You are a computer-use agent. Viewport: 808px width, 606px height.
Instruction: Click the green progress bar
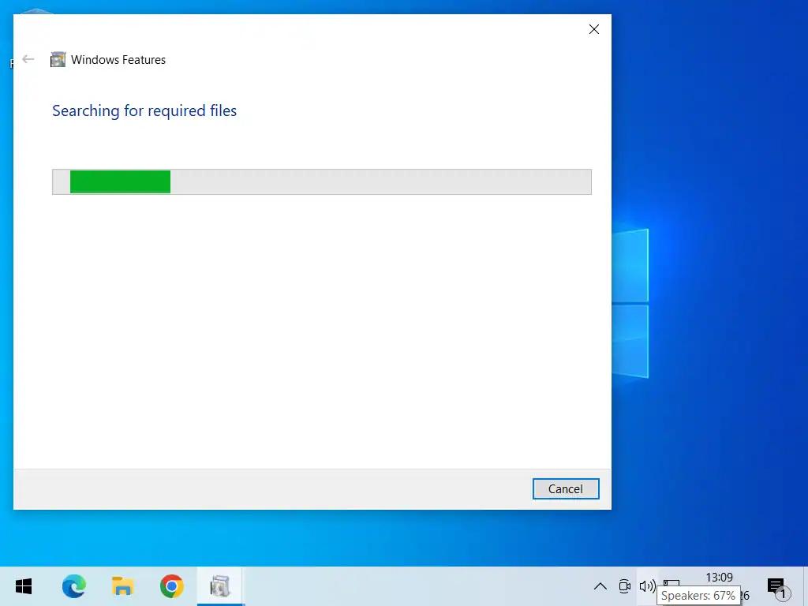120,181
